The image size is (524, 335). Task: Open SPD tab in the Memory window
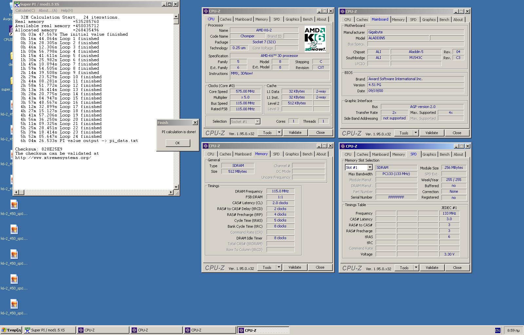tap(276, 154)
